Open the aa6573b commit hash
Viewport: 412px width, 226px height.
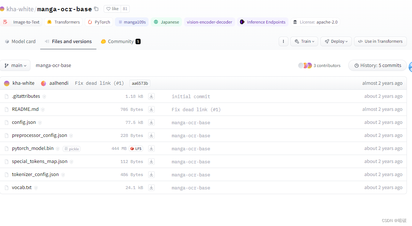140,83
